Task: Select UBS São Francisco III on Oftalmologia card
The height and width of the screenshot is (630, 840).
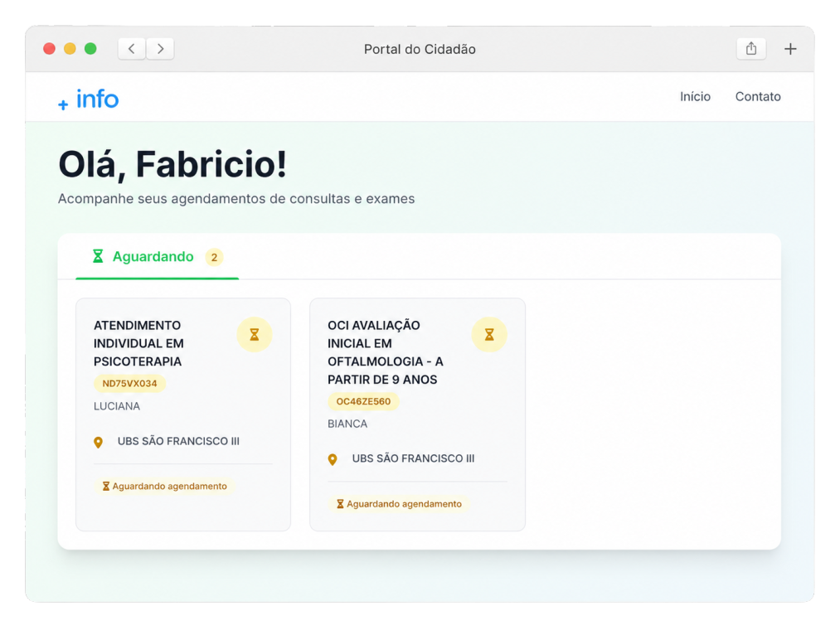Action: [413, 458]
